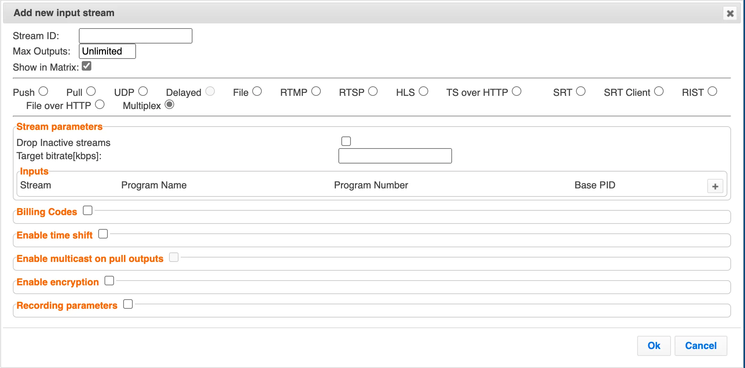Screen dimensions: 745x368
Task: Select the RIST radio button
Action: pos(712,91)
